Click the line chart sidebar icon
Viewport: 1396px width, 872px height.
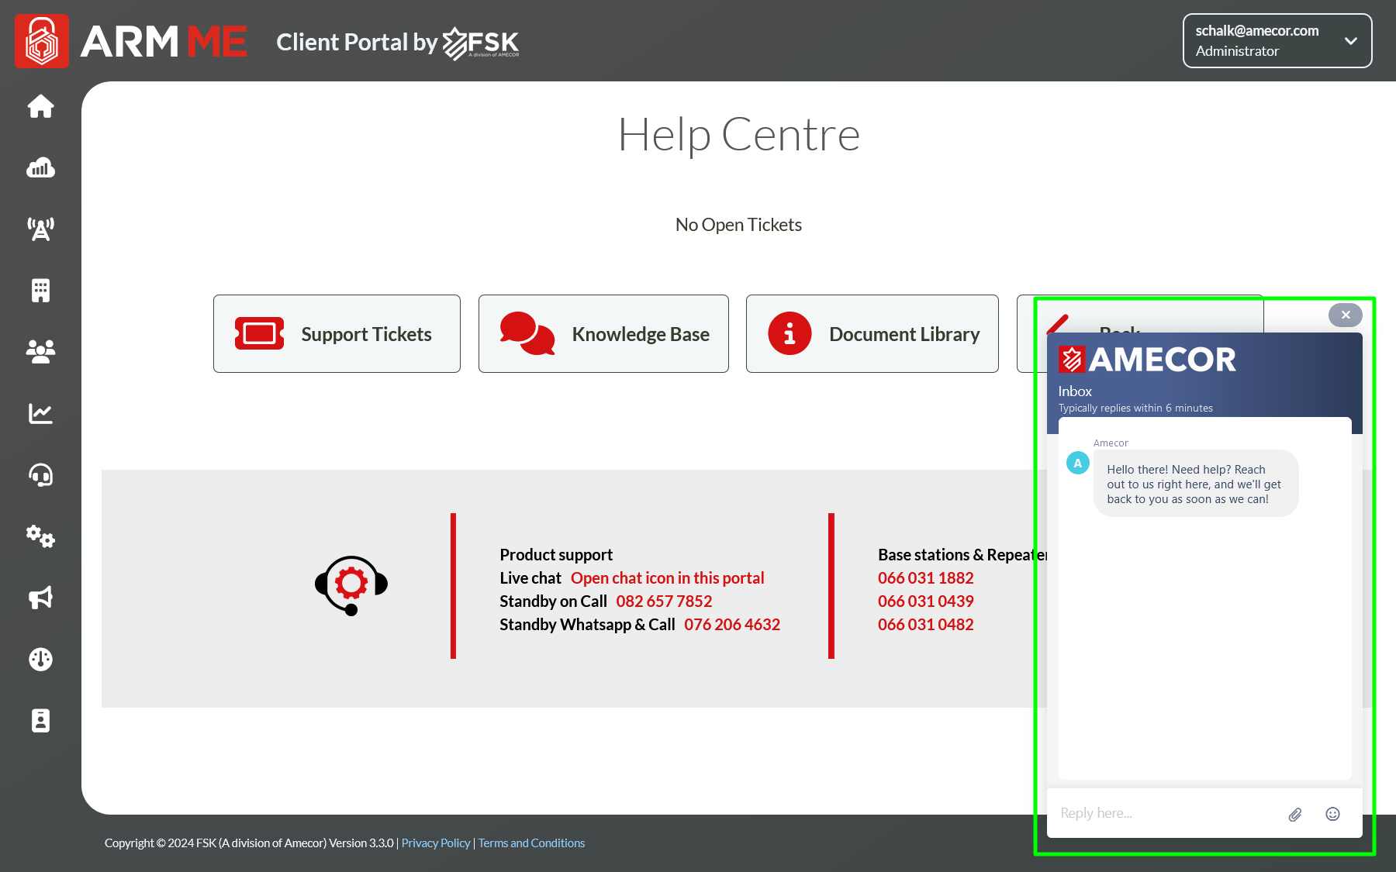[40, 413]
